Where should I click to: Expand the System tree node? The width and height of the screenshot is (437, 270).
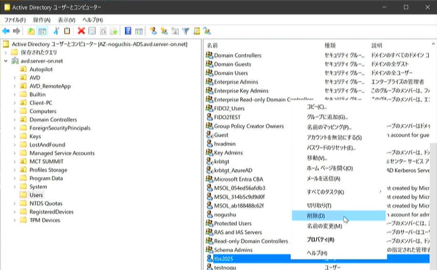[x=14, y=187]
